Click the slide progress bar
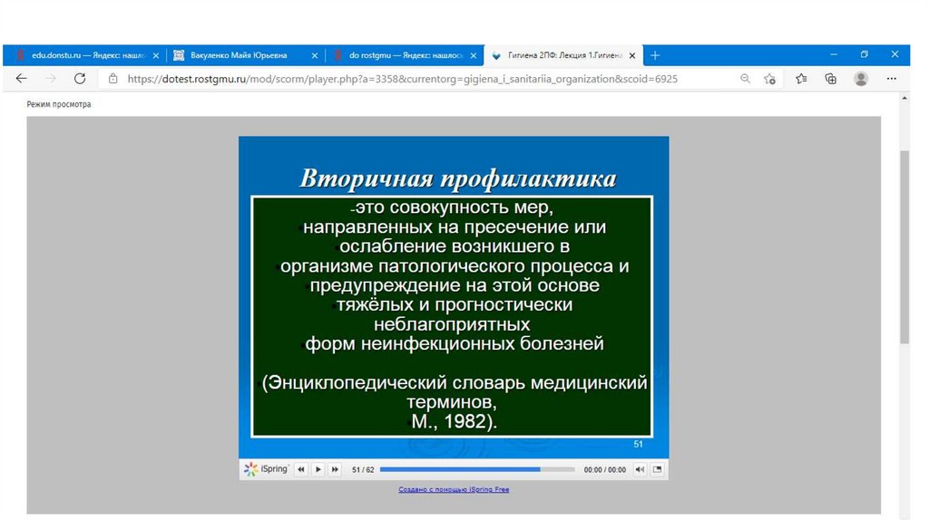 pyautogui.click(x=477, y=469)
